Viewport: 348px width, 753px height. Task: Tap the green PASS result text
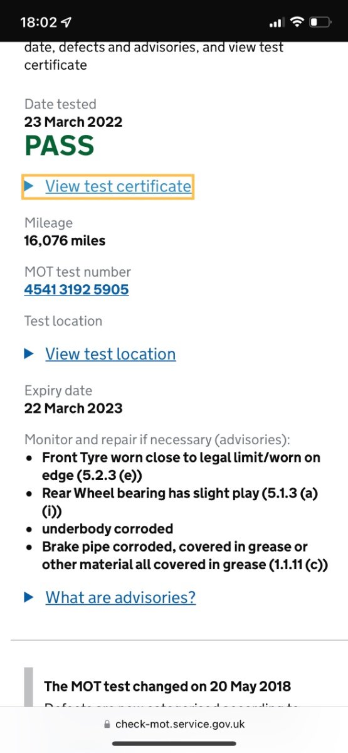(x=60, y=146)
